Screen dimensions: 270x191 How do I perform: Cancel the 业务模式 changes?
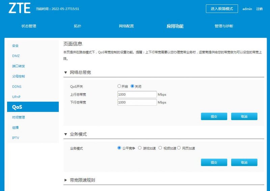[x=244, y=162]
